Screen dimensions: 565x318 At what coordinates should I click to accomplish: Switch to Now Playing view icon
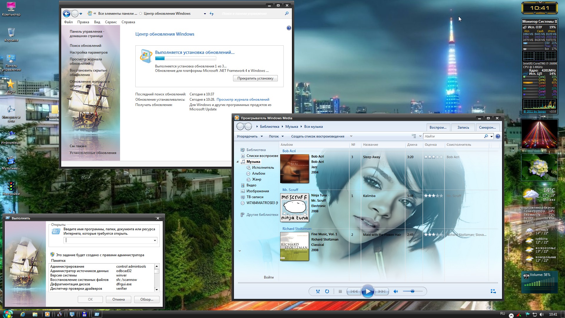(493, 291)
